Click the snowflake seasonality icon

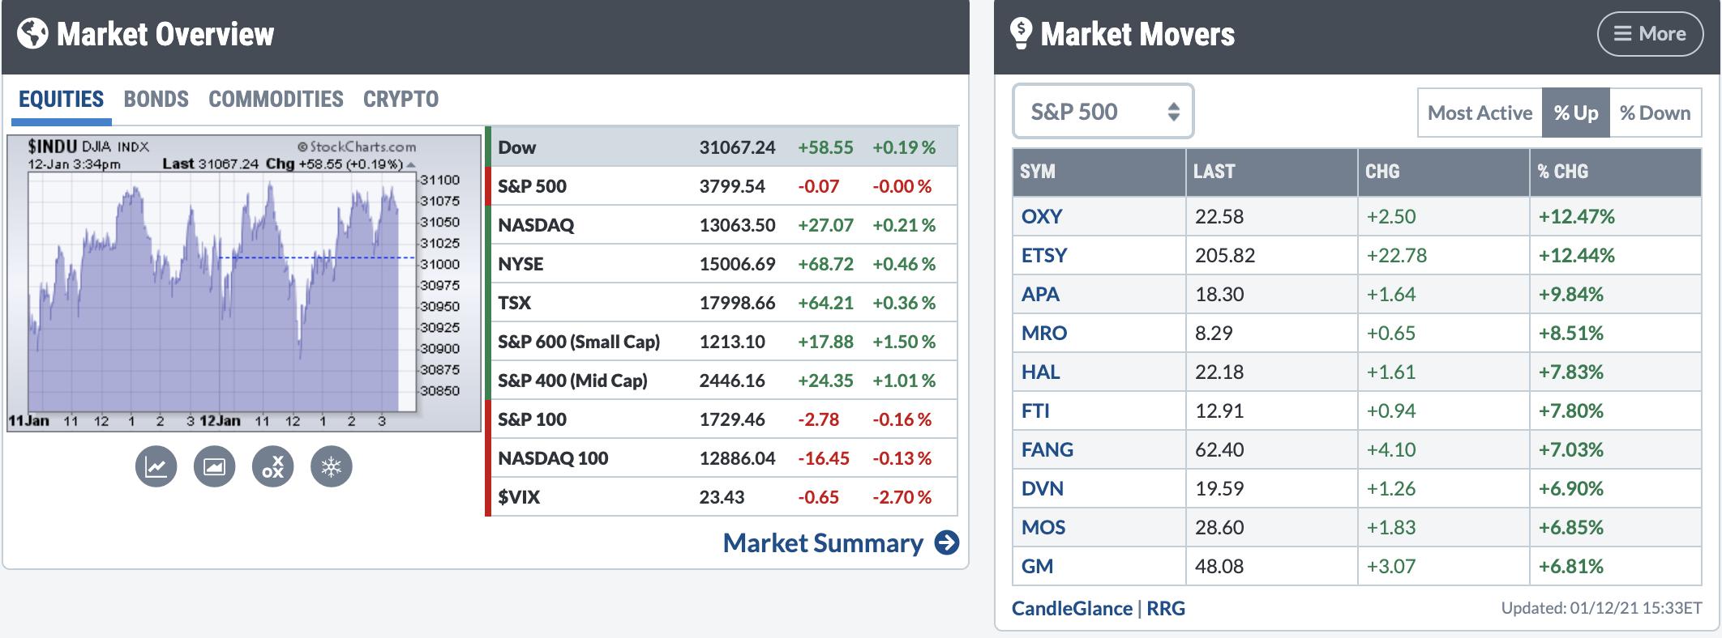332,467
